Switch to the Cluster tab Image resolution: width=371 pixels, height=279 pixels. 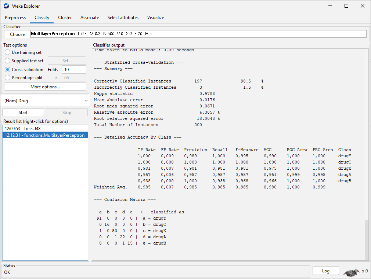(x=65, y=18)
